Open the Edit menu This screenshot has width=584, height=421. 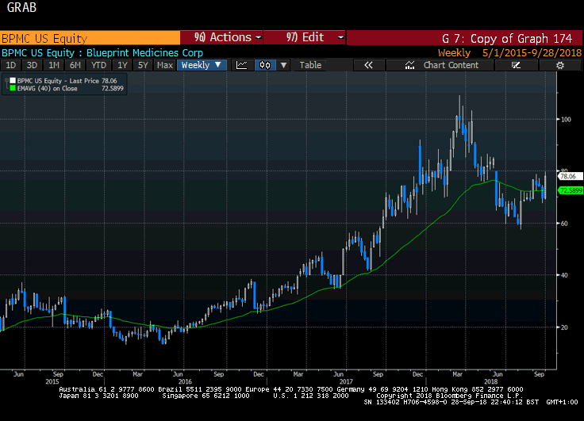(x=306, y=37)
